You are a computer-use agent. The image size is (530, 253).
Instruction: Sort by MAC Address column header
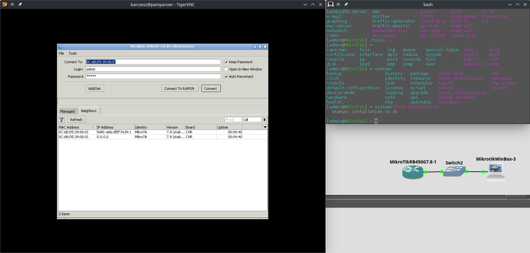pyautogui.click(x=77, y=127)
